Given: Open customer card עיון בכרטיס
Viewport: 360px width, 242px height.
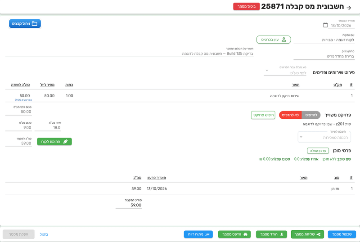Looking at the screenshot, I should coord(274,40).
